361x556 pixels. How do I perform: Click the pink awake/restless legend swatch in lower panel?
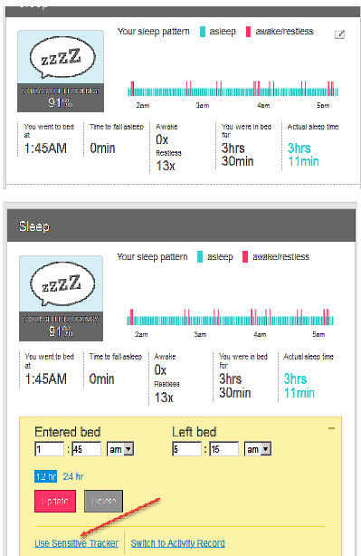coord(245,257)
